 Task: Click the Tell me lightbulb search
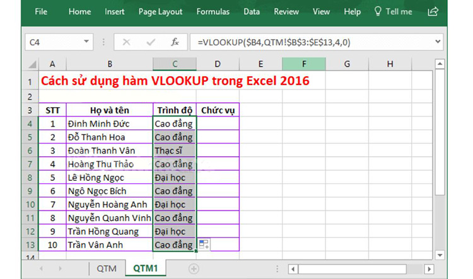393,12
